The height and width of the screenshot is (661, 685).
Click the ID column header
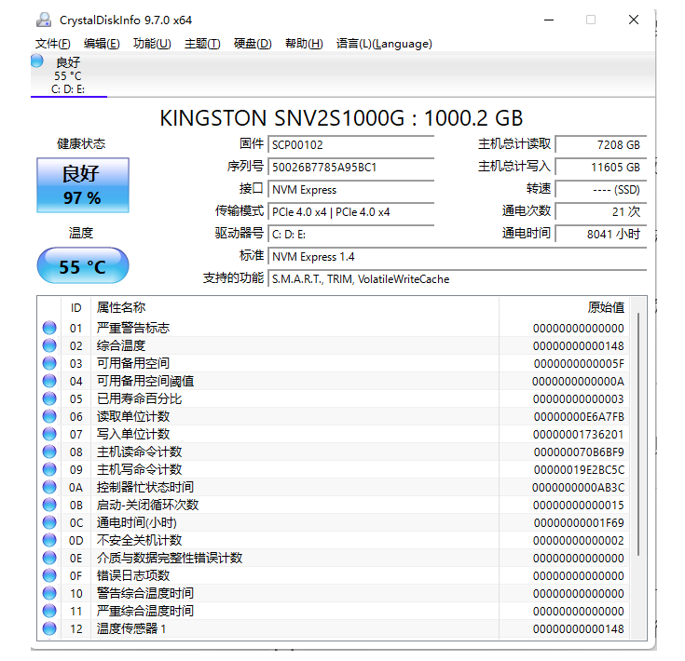76,307
